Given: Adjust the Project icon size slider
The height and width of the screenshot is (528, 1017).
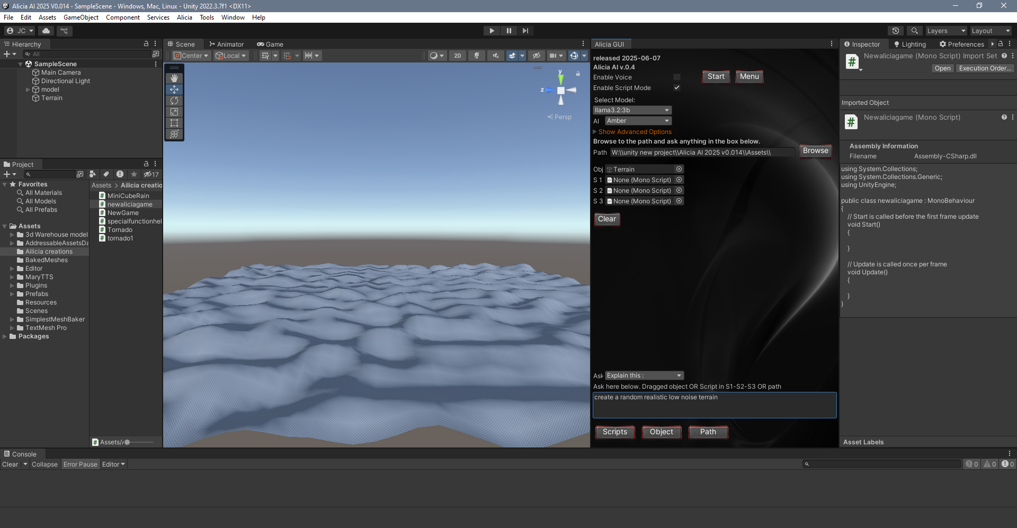Looking at the screenshot, I should click(139, 442).
